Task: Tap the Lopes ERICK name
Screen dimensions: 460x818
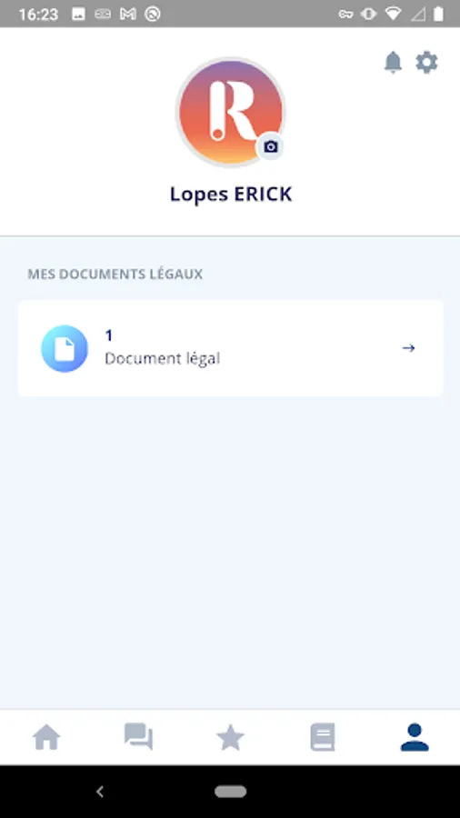Action: point(231,195)
